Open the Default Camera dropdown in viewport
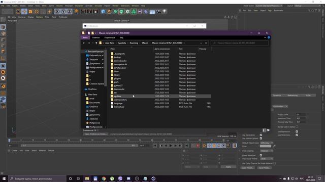This screenshot has width=325, height=182. pos(121,21)
